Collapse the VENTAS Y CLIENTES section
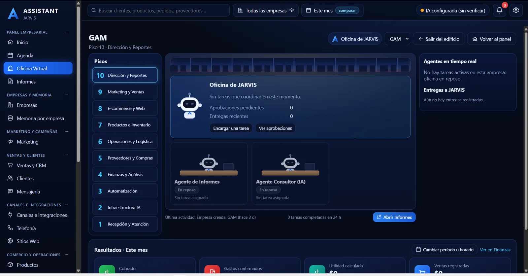Viewport: 528px width, 276px height. 67,155
